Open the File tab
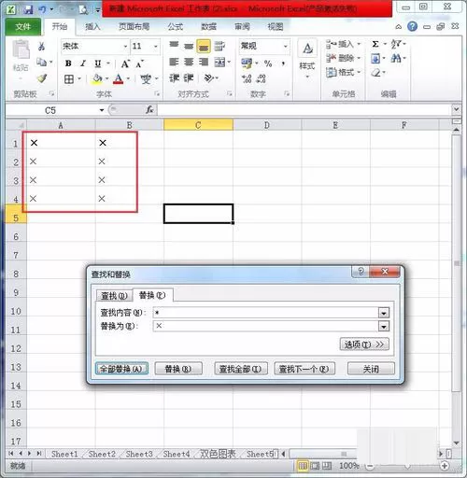Viewport: 467px width, 478px height. click(23, 27)
